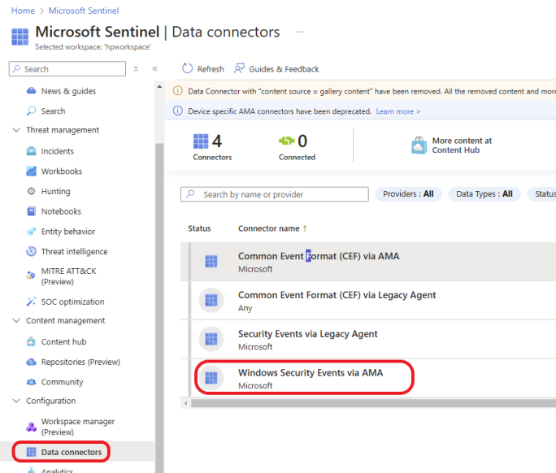Click the News & guides cloud icon
Screen dimensions: 556x473
point(31,91)
